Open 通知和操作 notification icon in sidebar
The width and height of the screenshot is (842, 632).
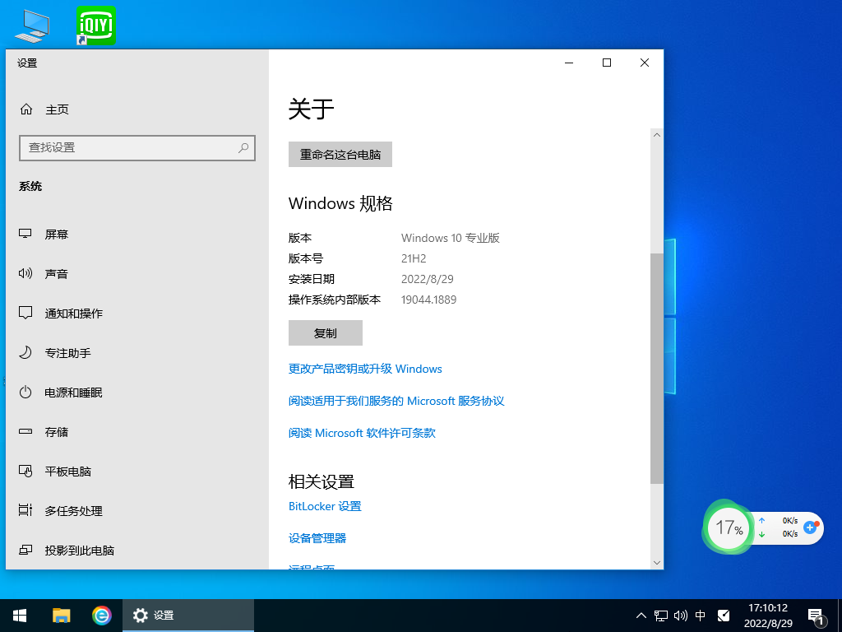pyautogui.click(x=25, y=313)
